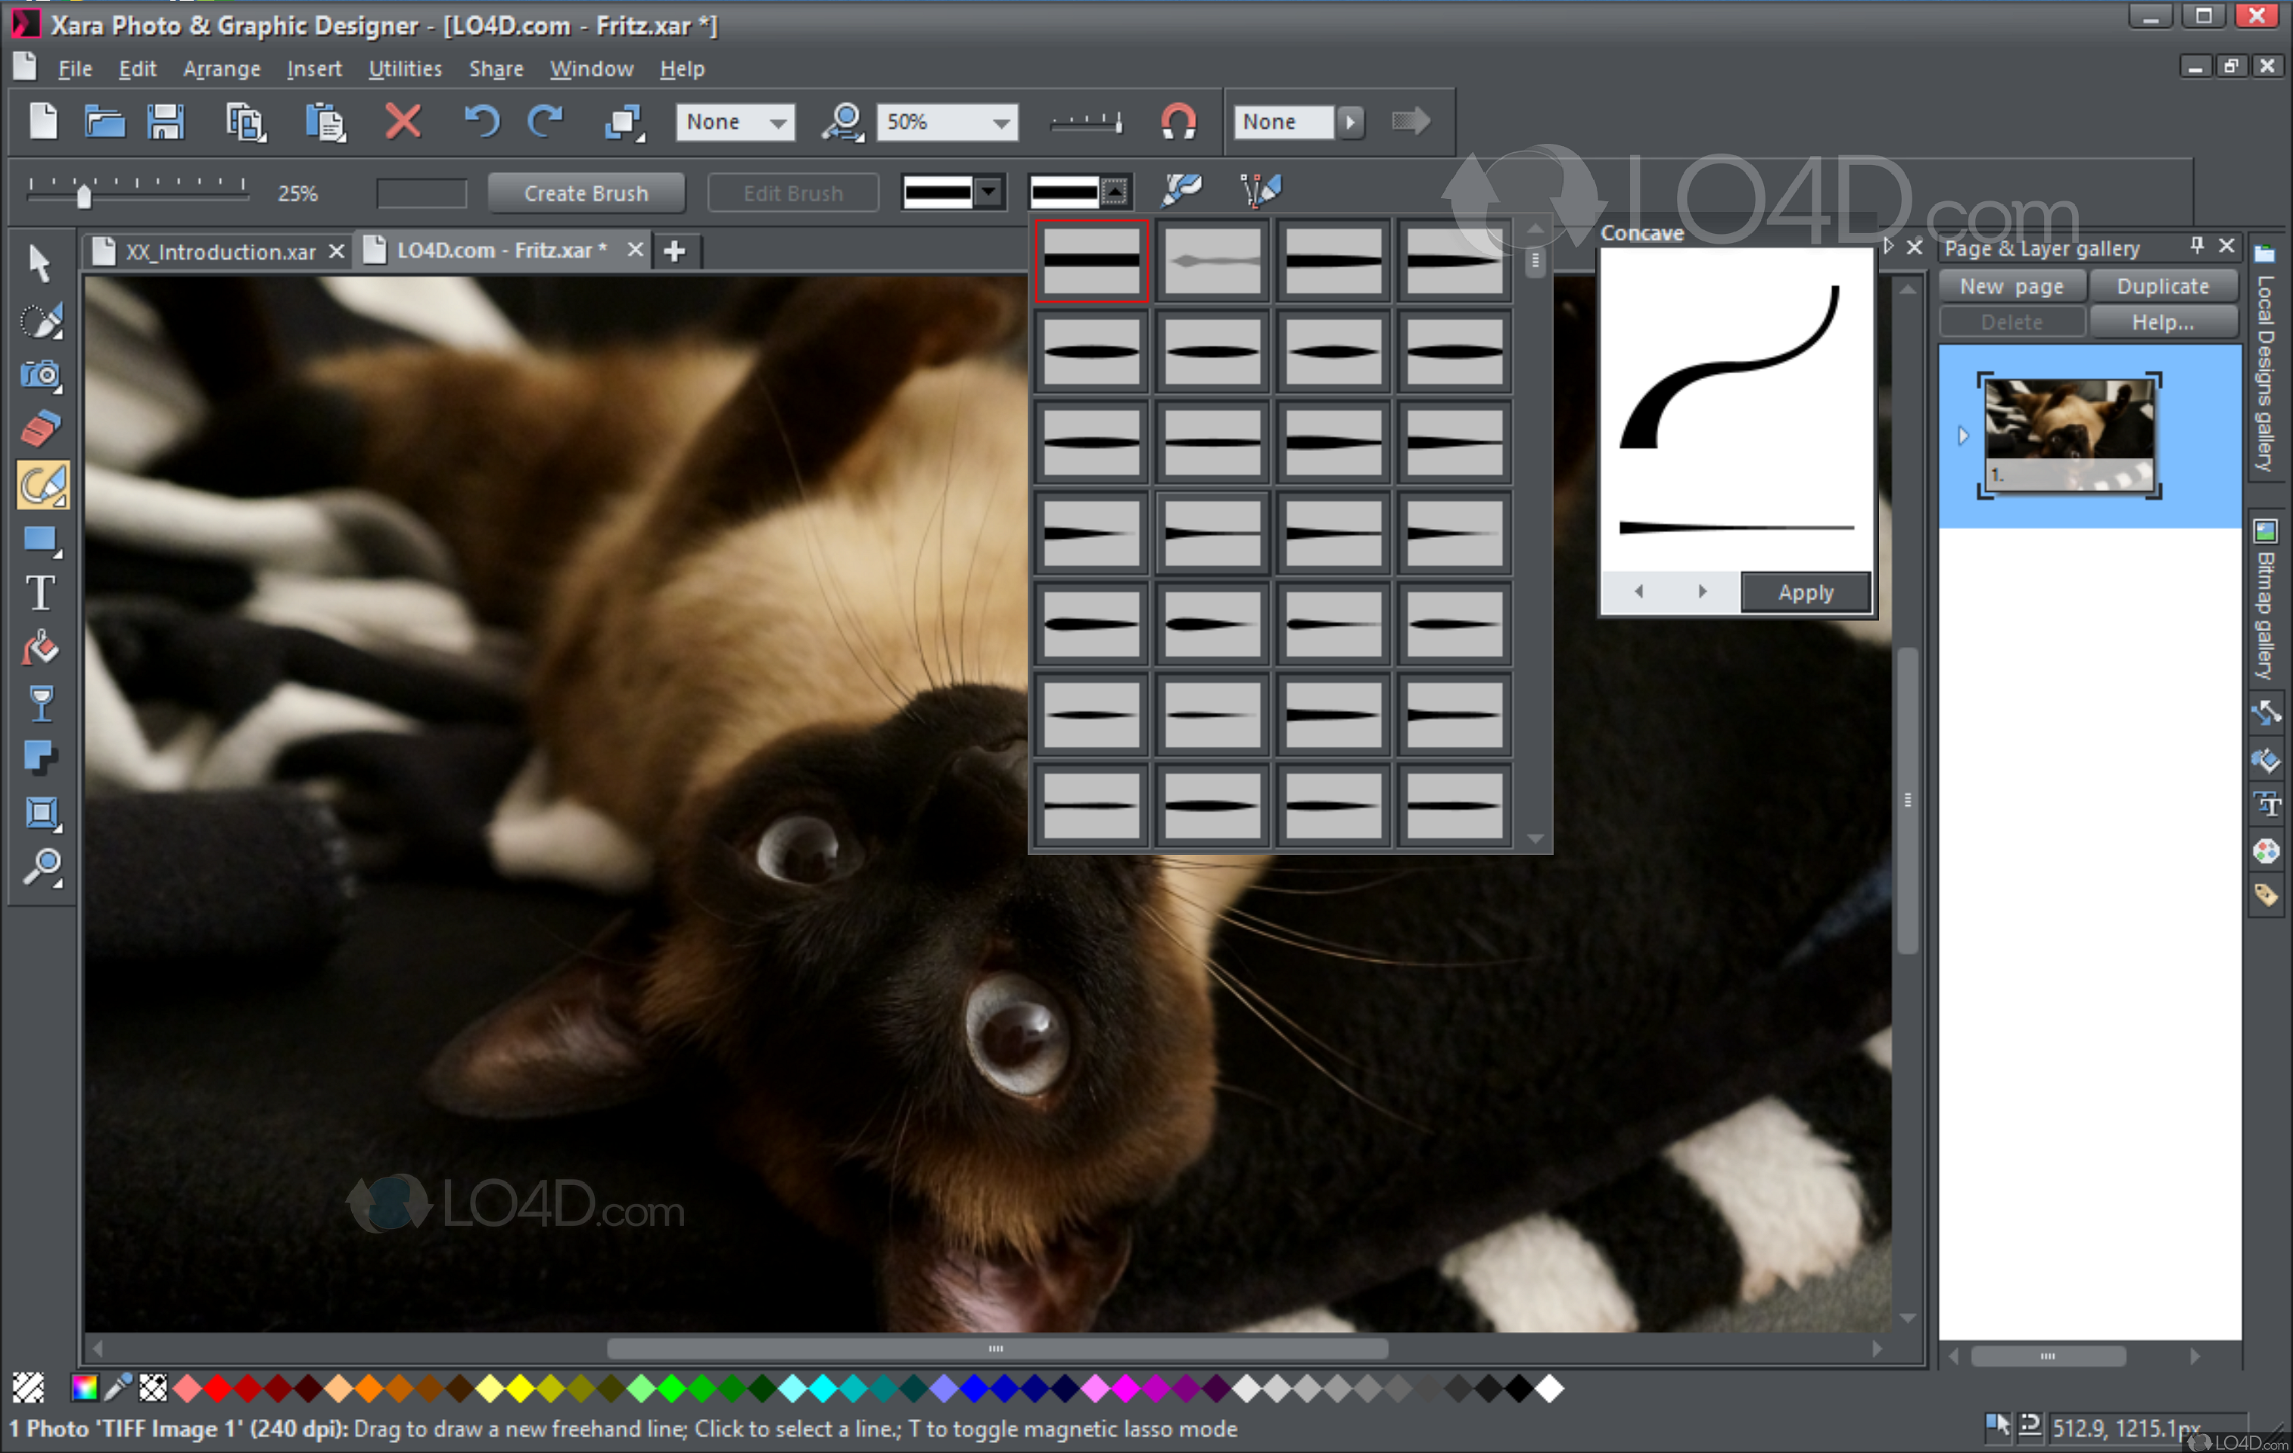Pick the bright red color swatch
Screen dimensions: 2293x1453
tap(217, 1388)
